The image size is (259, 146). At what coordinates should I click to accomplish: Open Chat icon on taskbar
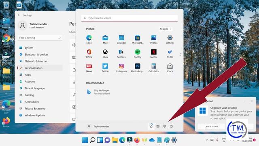[x=107, y=140]
